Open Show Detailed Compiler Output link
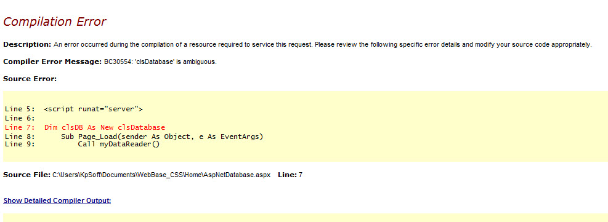Viewport: 608px width, 222px height. (57, 200)
